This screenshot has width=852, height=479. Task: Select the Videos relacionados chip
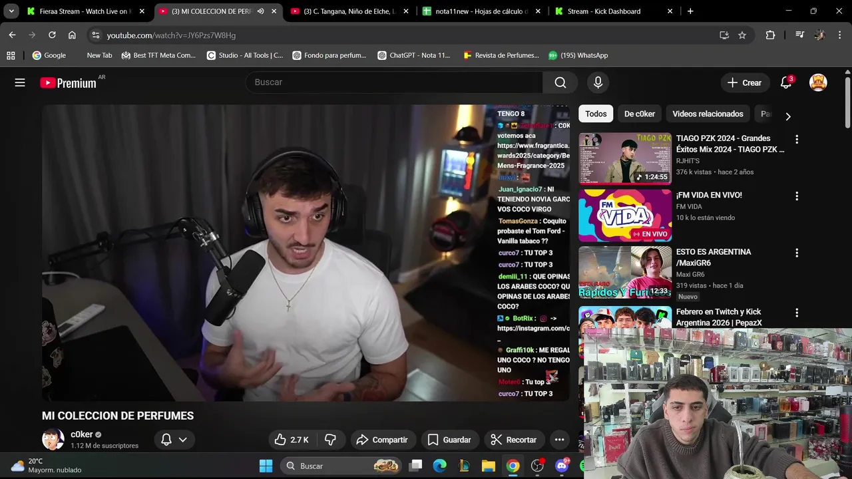tap(708, 114)
